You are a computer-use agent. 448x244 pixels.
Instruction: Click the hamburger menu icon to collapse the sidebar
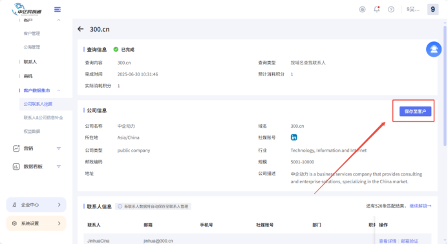click(58, 10)
